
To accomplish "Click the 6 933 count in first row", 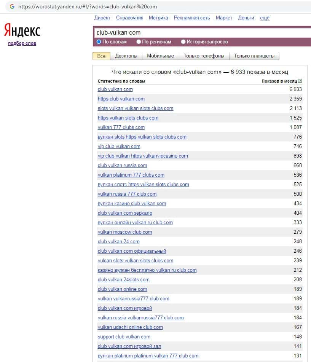I will (295, 89).
